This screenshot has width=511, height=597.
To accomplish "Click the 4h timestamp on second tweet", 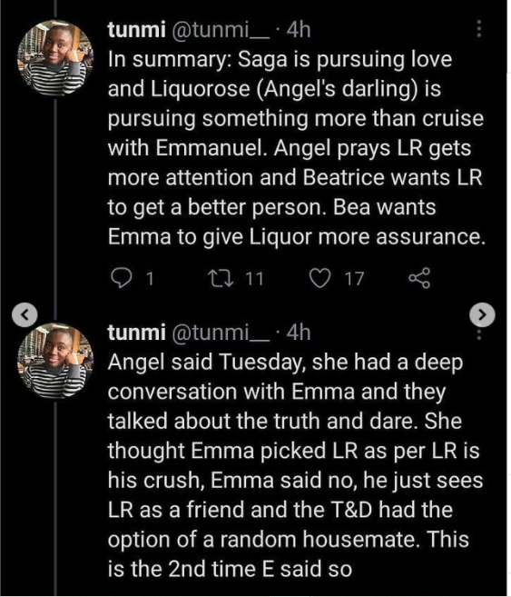I will [299, 333].
